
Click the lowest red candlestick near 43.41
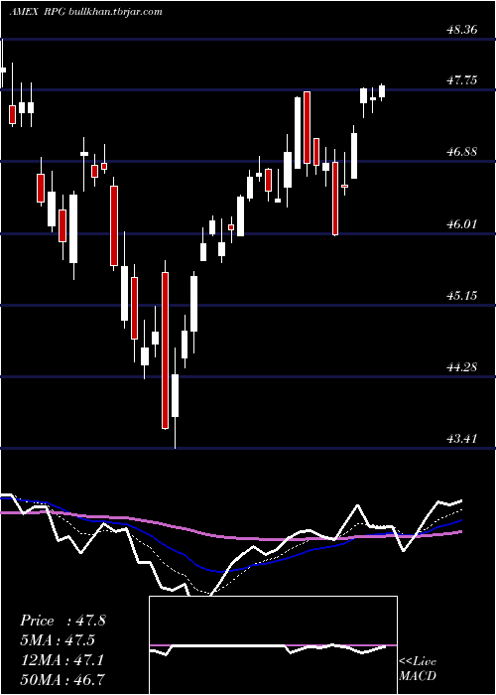[x=166, y=350]
